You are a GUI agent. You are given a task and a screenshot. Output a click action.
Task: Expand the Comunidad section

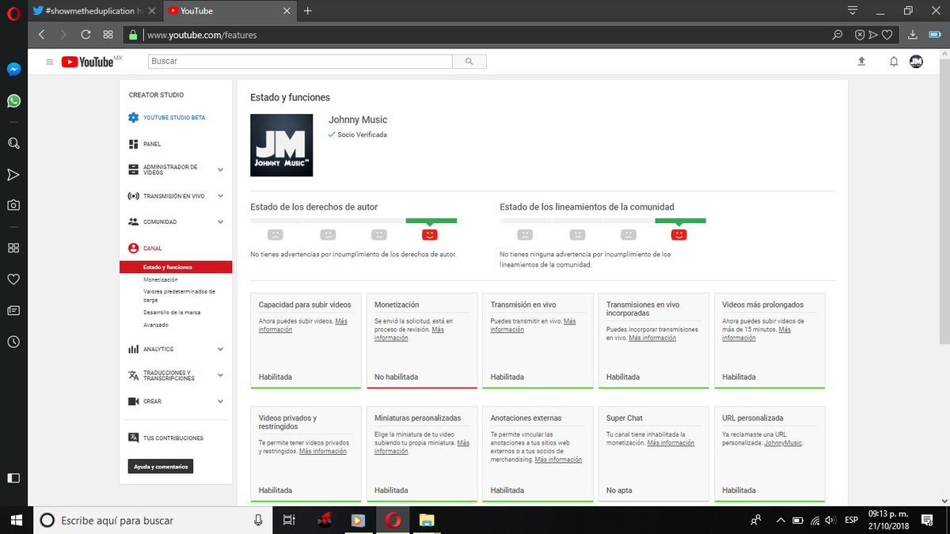pyautogui.click(x=220, y=222)
